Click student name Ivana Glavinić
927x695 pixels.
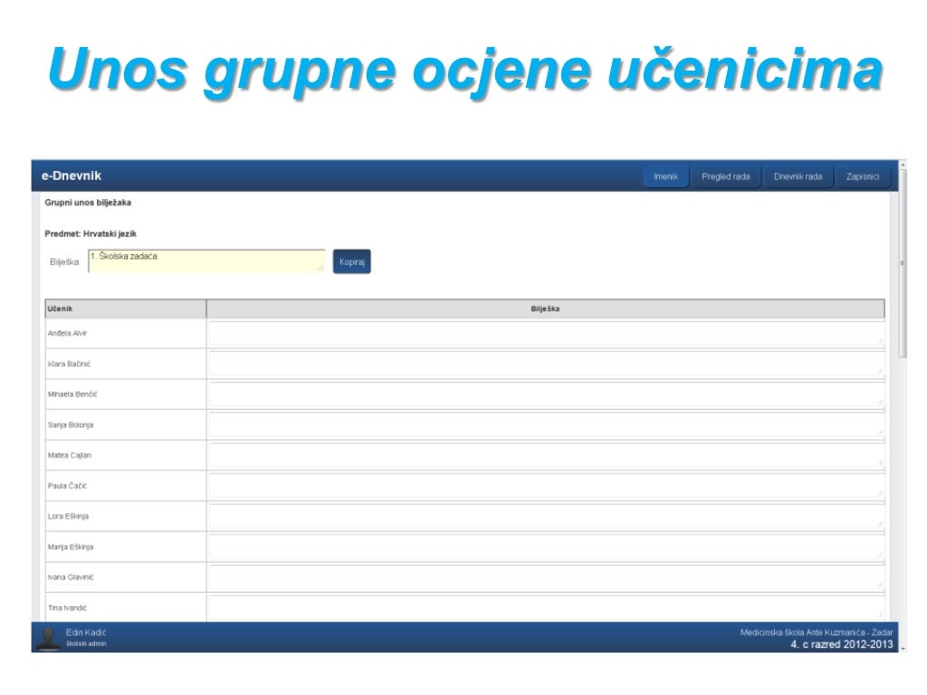click(x=71, y=577)
